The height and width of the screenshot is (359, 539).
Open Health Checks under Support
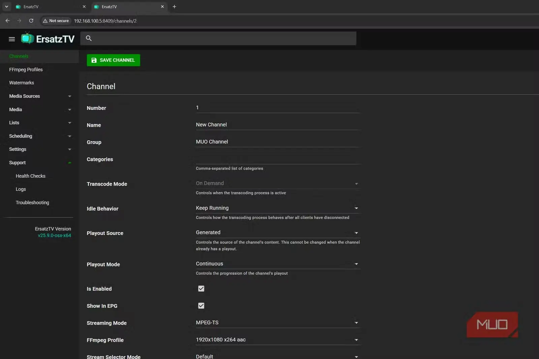point(31,176)
